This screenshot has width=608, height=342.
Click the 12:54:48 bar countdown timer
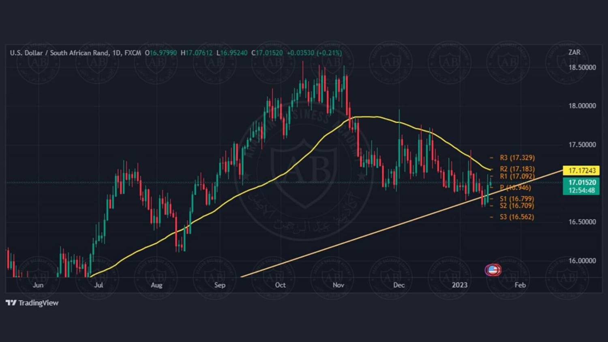click(581, 190)
